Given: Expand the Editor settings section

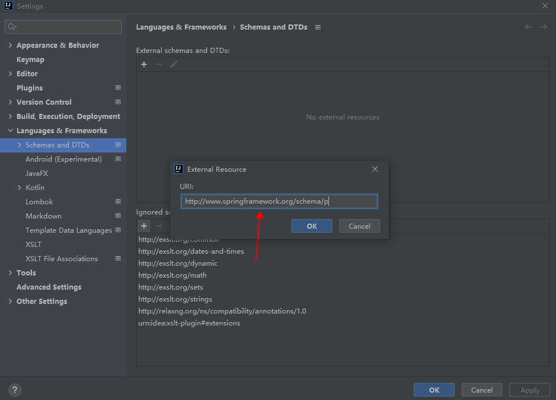Looking at the screenshot, I should tap(10, 74).
